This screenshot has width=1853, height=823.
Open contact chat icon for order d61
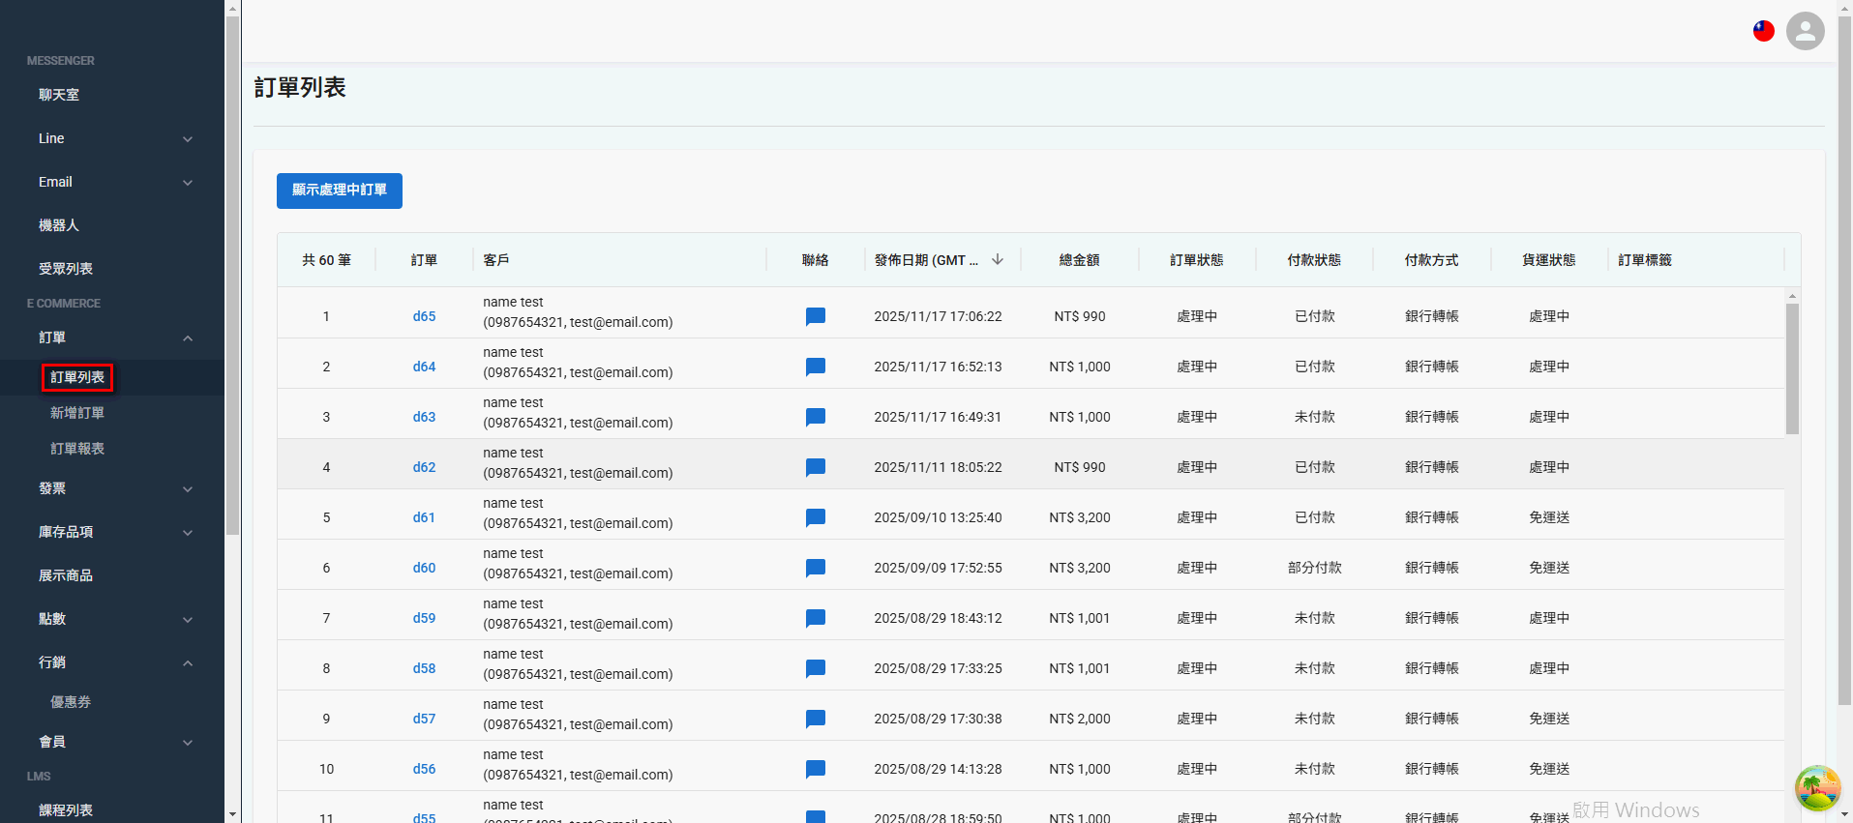816,517
